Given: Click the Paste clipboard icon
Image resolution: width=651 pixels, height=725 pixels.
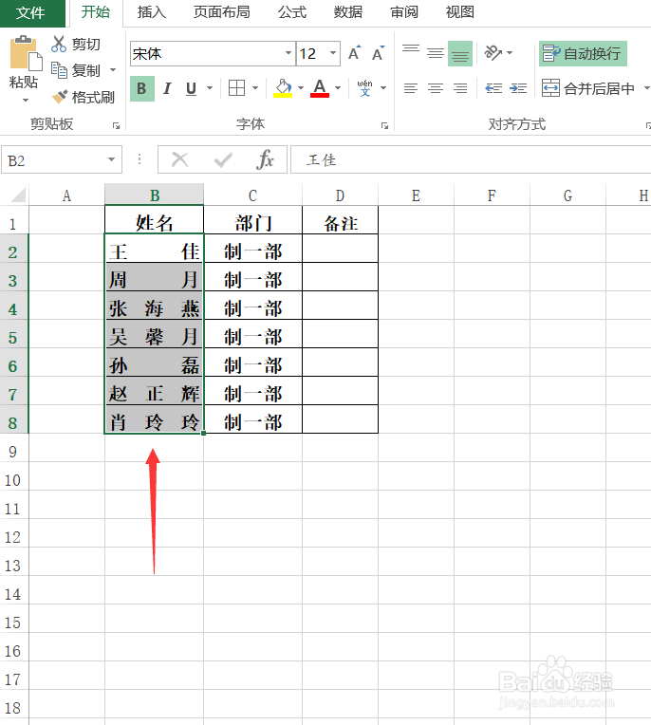Looking at the screenshot, I should pos(26,54).
